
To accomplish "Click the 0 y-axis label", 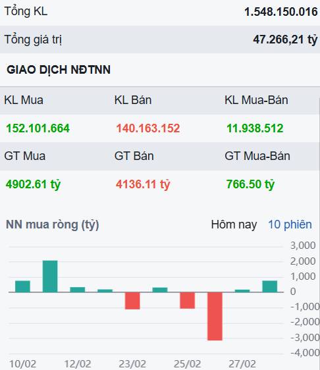I will click(x=293, y=292).
